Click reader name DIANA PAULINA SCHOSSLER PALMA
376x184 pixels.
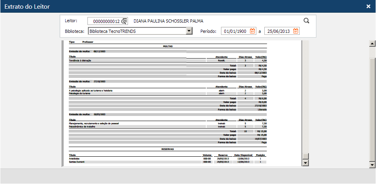171,21
